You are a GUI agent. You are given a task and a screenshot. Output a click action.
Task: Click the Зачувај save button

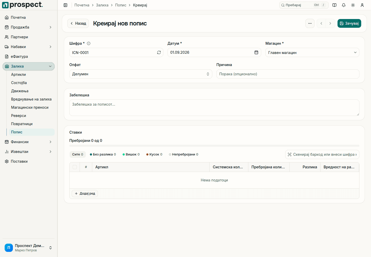point(349,23)
